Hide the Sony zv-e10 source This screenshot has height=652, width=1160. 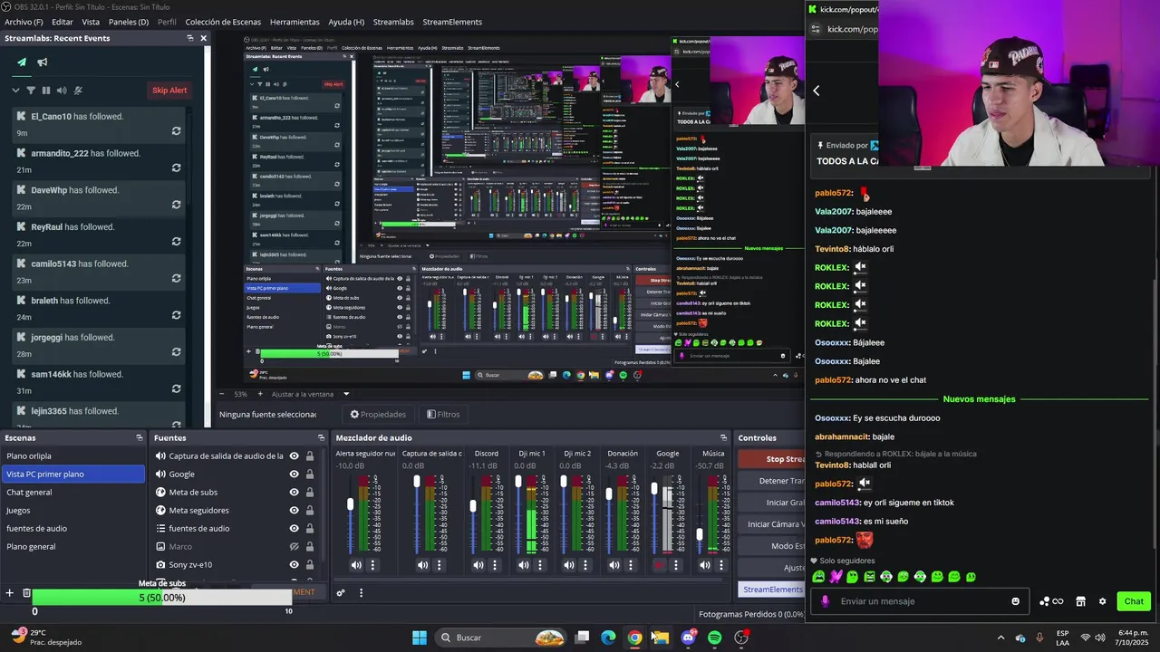(294, 564)
